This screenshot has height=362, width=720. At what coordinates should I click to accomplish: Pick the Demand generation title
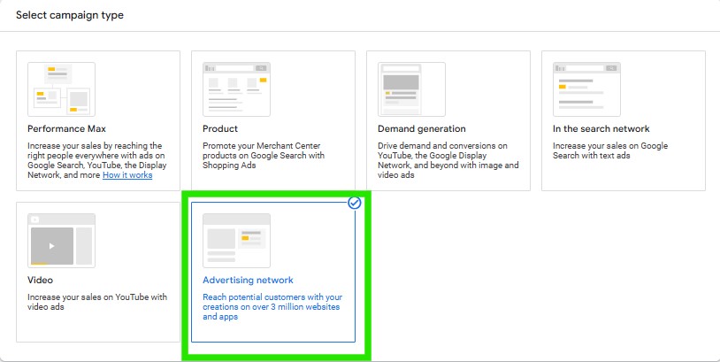pyautogui.click(x=422, y=128)
